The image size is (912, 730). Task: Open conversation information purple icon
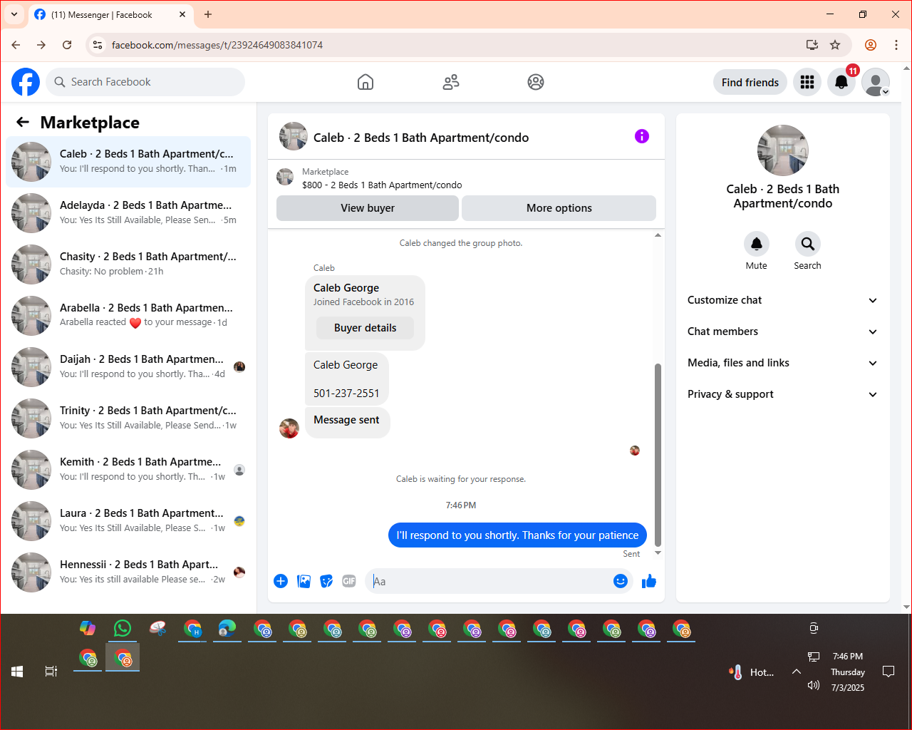click(x=642, y=136)
